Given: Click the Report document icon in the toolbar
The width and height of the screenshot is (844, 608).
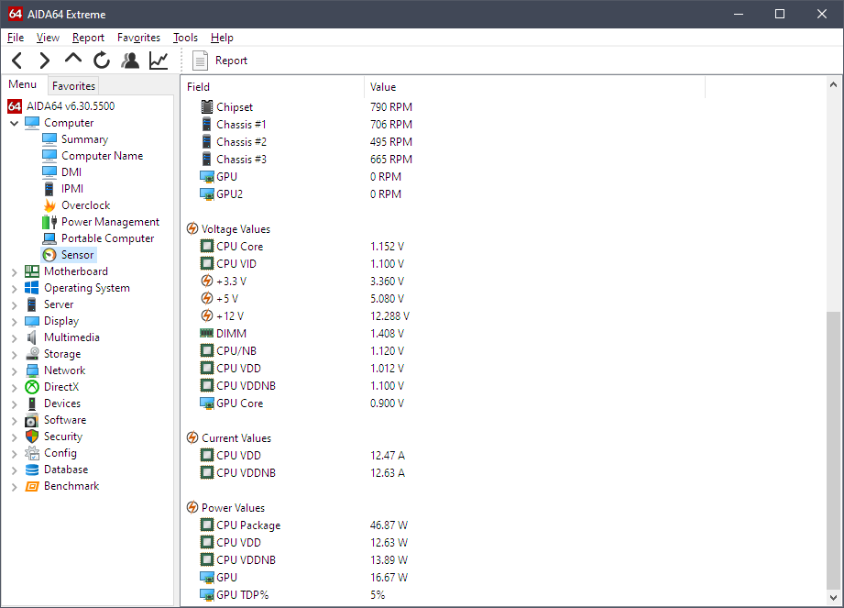Looking at the screenshot, I should coord(200,61).
